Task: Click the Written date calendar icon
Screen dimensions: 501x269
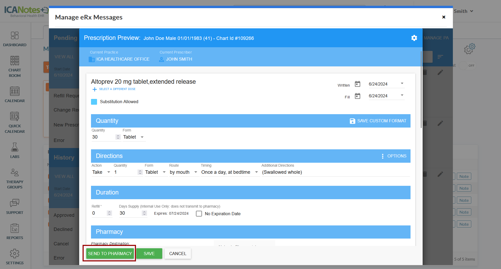Action: click(357, 84)
